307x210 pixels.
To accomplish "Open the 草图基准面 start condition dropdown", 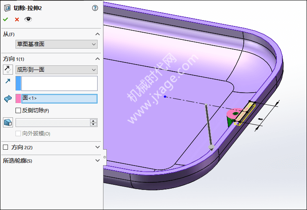I will [x=57, y=44].
